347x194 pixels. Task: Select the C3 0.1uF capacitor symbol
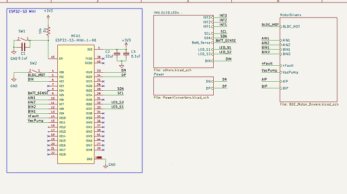(x=126, y=54)
